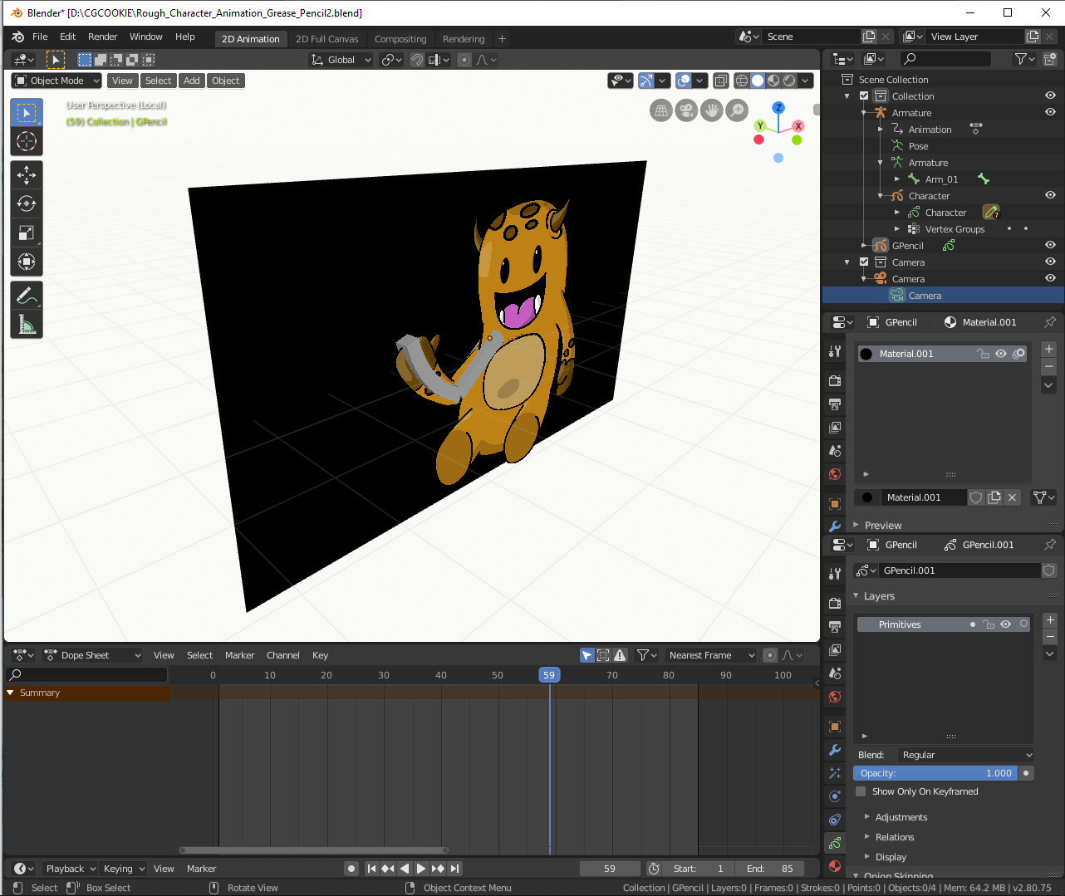
Task: Toggle X-ray display in viewport header
Action: click(720, 81)
